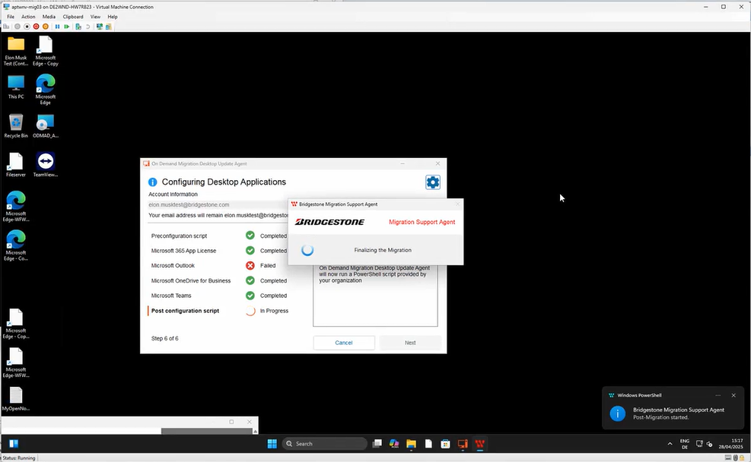751x462 pixels.
Task: Click the Ctrl+Alt+Delete toolbar icon
Action: tap(6, 27)
